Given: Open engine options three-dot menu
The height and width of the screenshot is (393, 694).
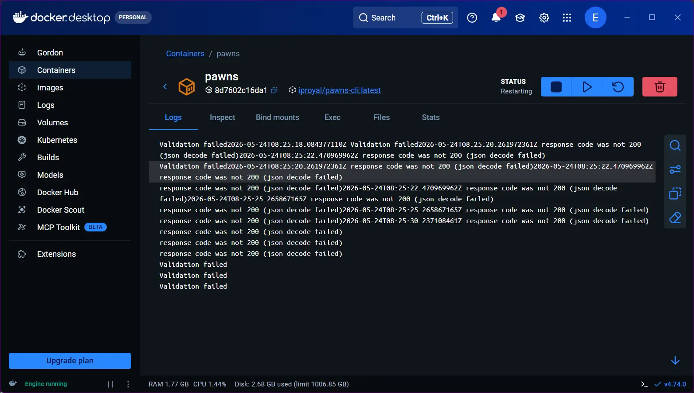Looking at the screenshot, I should pyautogui.click(x=128, y=384).
